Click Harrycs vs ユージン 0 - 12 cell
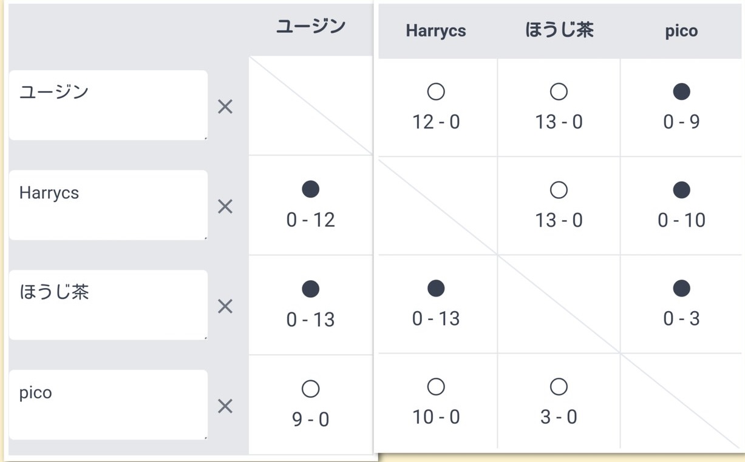This screenshot has width=745, height=462. tap(310, 206)
